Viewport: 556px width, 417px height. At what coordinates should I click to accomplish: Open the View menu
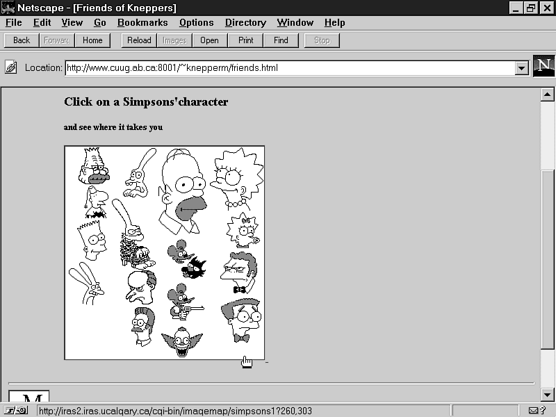[x=72, y=23]
